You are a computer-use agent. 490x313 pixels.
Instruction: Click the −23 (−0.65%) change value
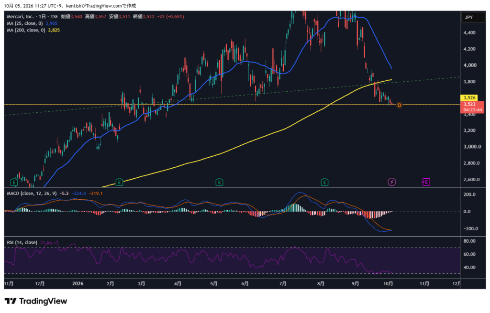point(170,17)
